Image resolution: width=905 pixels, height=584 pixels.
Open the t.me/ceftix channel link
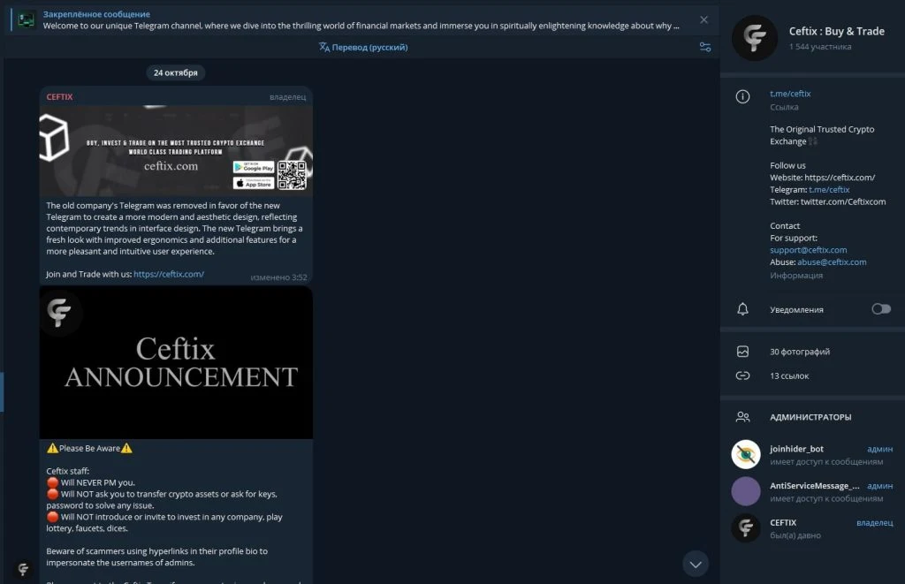pyautogui.click(x=790, y=94)
